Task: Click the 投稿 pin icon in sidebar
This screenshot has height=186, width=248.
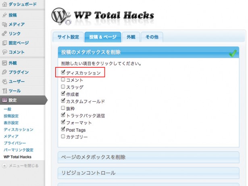Action: tap(4, 15)
